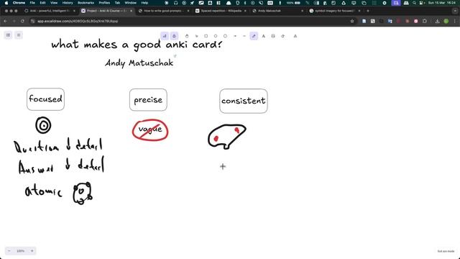This screenshot has height=259, width=460.
Task: Open the Chrome extensions puzzle icon
Action: pyautogui.click(x=425, y=21)
